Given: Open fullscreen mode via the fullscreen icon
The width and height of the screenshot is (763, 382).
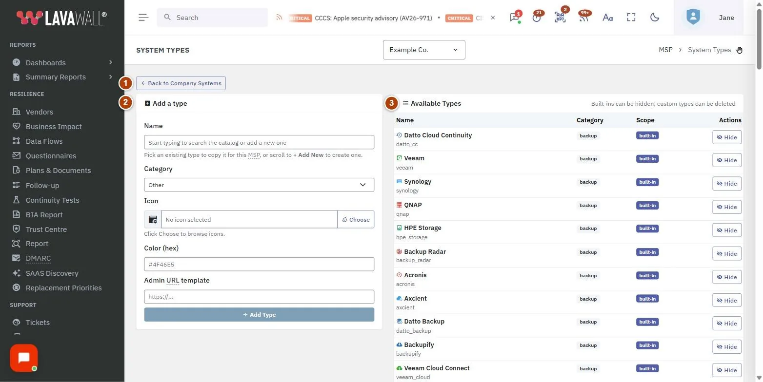Looking at the screenshot, I should pos(631,18).
